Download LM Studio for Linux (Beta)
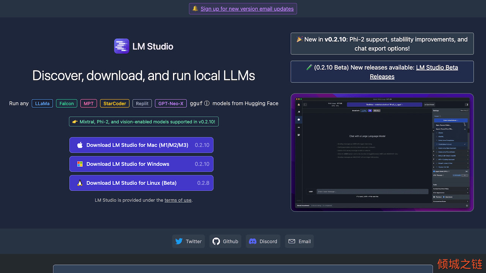486x273 pixels. point(141,183)
